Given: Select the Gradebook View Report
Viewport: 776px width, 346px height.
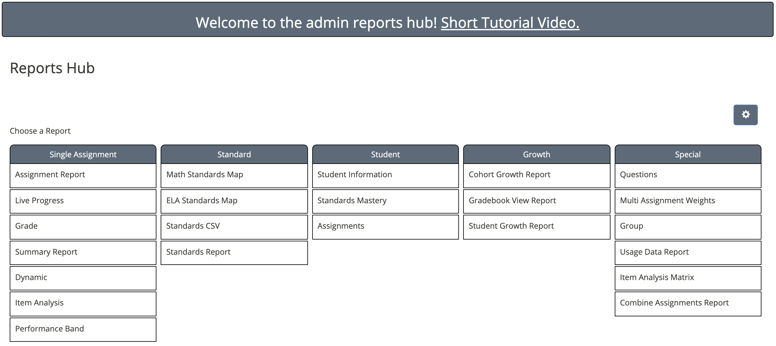Looking at the screenshot, I should tap(537, 201).
